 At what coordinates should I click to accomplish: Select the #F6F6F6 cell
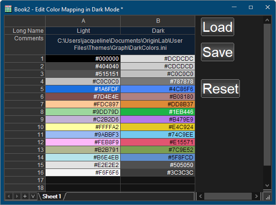click(83, 172)
